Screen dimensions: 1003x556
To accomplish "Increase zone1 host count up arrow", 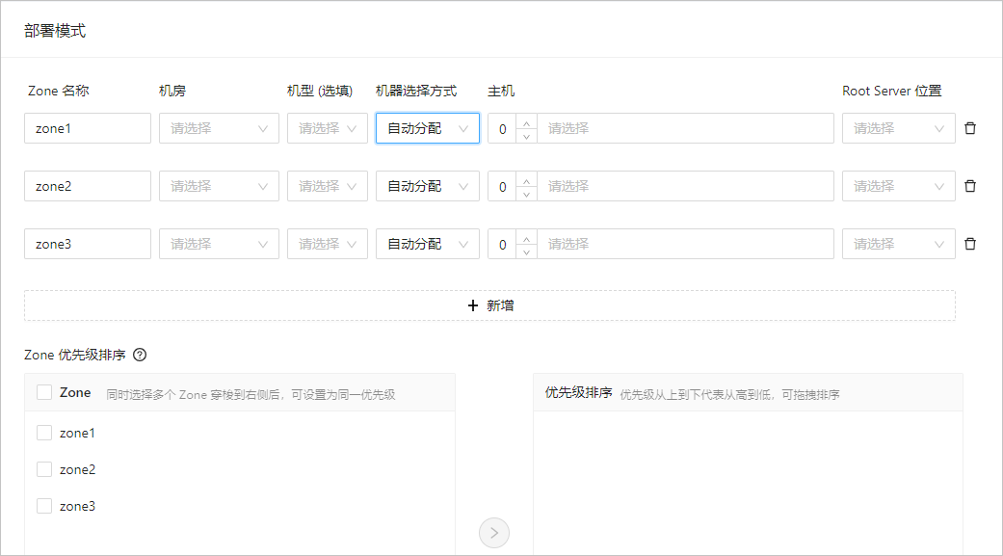I will (x=526, y=121).
